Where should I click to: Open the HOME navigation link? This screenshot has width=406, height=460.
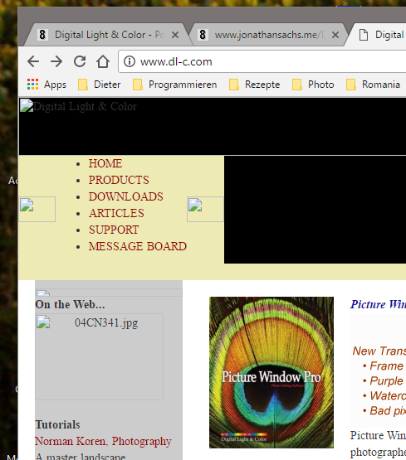click(105, 163)
